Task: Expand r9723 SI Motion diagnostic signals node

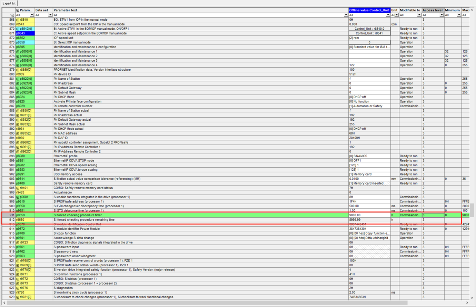Action: [x=18, y=243]
